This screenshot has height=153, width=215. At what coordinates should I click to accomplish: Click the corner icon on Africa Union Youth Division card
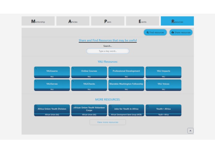click(x=36, y=106)
